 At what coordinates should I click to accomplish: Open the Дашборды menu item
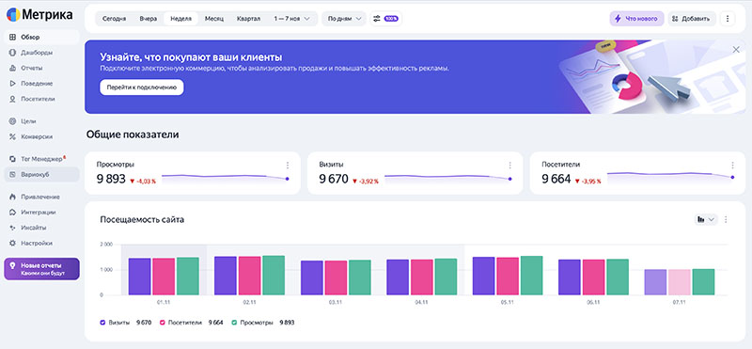41,53
